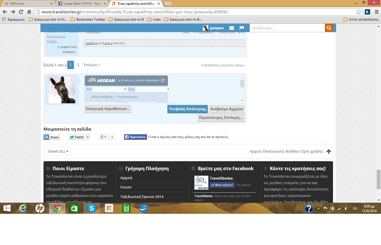
Task: Click the Tweet button
Action: [76, 137]
